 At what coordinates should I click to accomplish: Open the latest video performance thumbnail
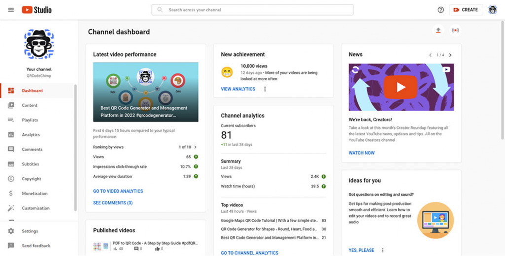click(145, 92)
